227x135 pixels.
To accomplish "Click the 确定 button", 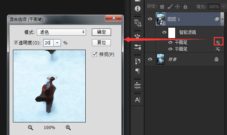I will coord(101,32).
